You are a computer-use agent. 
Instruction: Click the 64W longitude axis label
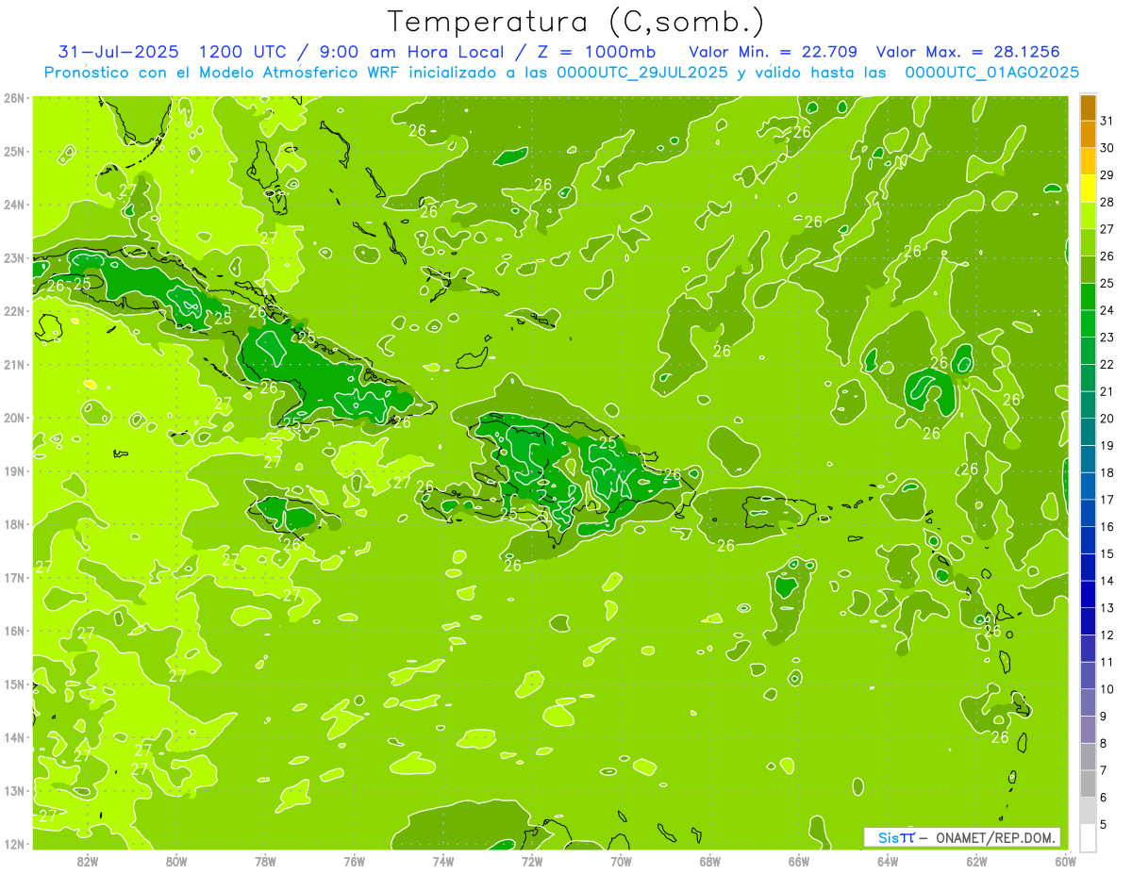pyautogui.click(x=888, y=861)
